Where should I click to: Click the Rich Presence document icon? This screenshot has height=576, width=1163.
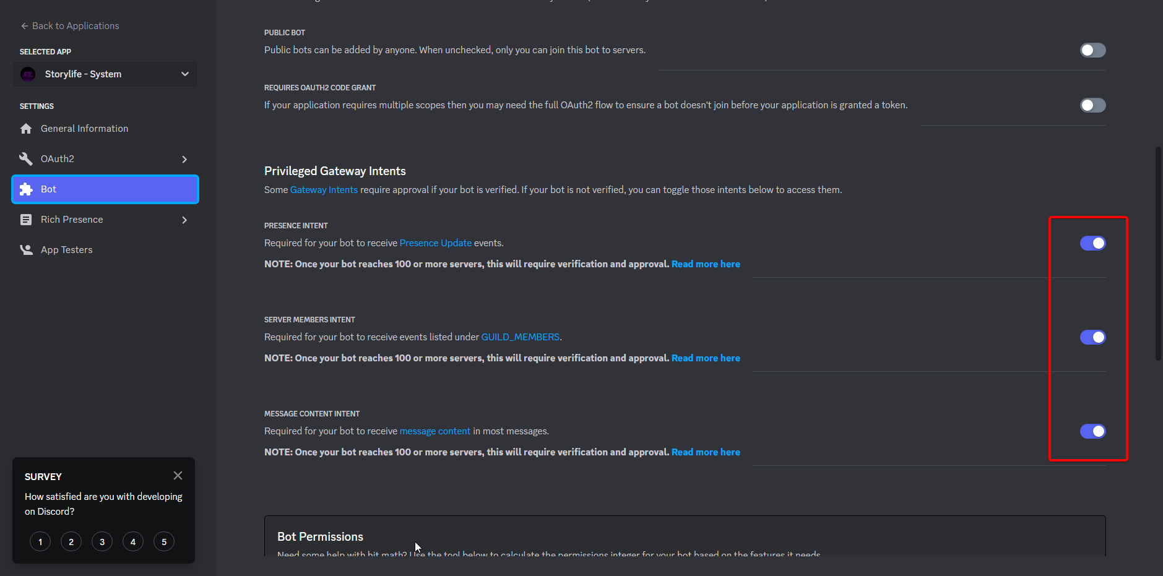pos(26,220)
